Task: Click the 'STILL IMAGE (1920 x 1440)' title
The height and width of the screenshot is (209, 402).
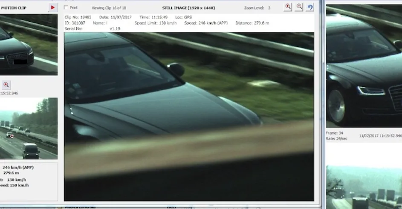Action: coord(188,8)
